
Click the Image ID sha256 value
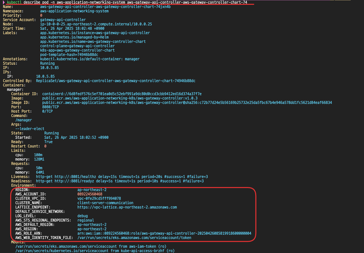[x=187, y=103]
